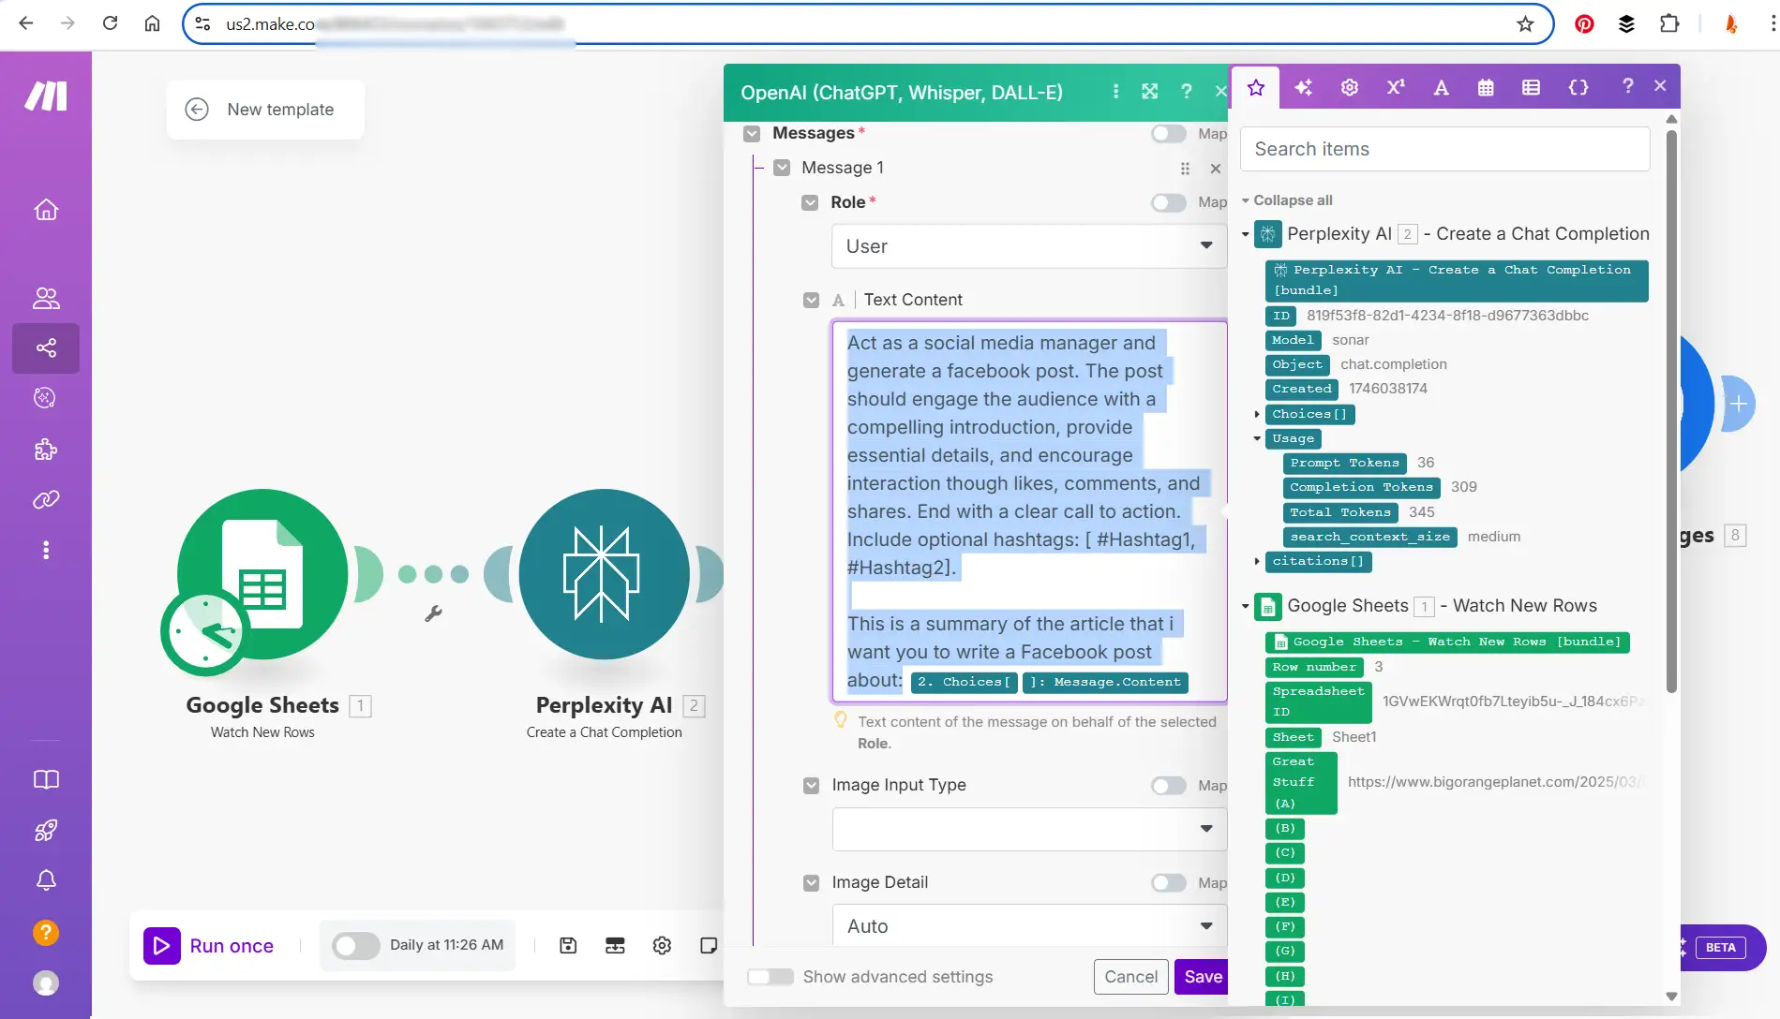1780x1019 pixels.
Task: Switch to the date functions calendar tab
Action: tap(1486, 88)
